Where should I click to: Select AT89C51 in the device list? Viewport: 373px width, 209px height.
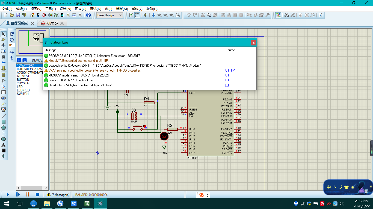pos(23,76)
